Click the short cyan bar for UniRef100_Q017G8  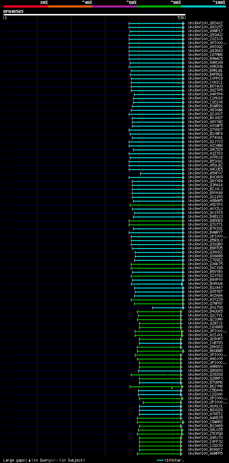[x=168, y=308]
